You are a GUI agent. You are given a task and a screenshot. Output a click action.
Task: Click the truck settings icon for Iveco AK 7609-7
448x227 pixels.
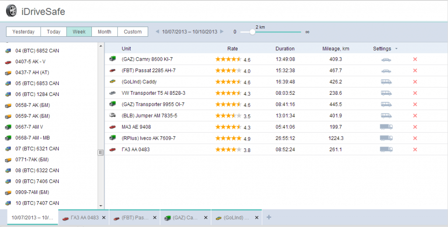point(386,138)
